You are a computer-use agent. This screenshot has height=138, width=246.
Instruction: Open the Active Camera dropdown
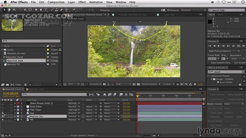(x=151, y=84)
